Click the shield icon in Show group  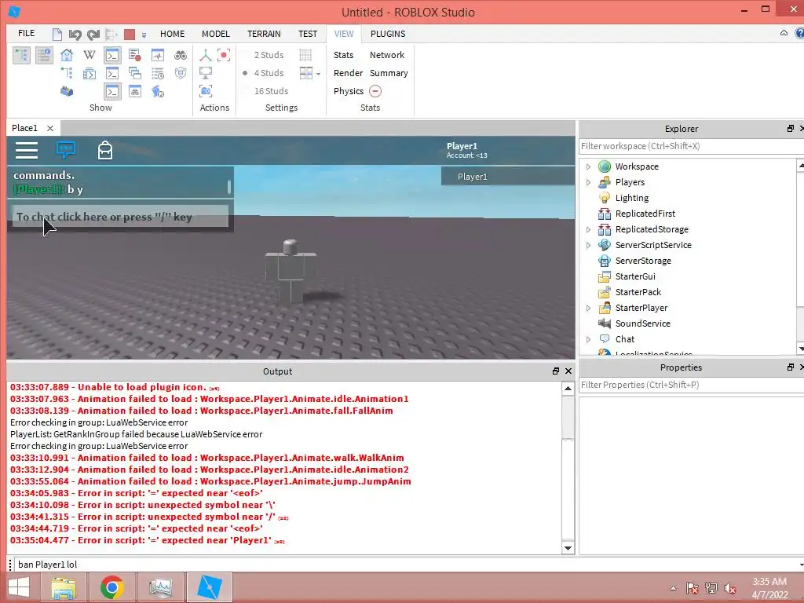pyautogui.click(x=181, y=73)
